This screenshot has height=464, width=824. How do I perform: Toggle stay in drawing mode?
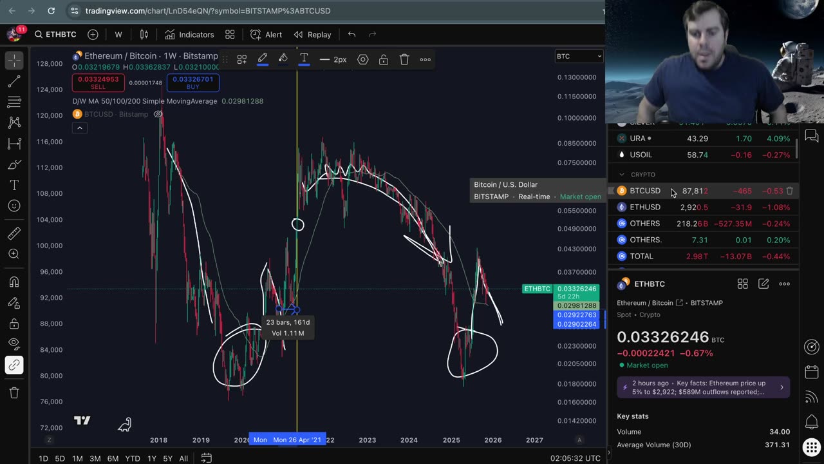tap(14, 303)
